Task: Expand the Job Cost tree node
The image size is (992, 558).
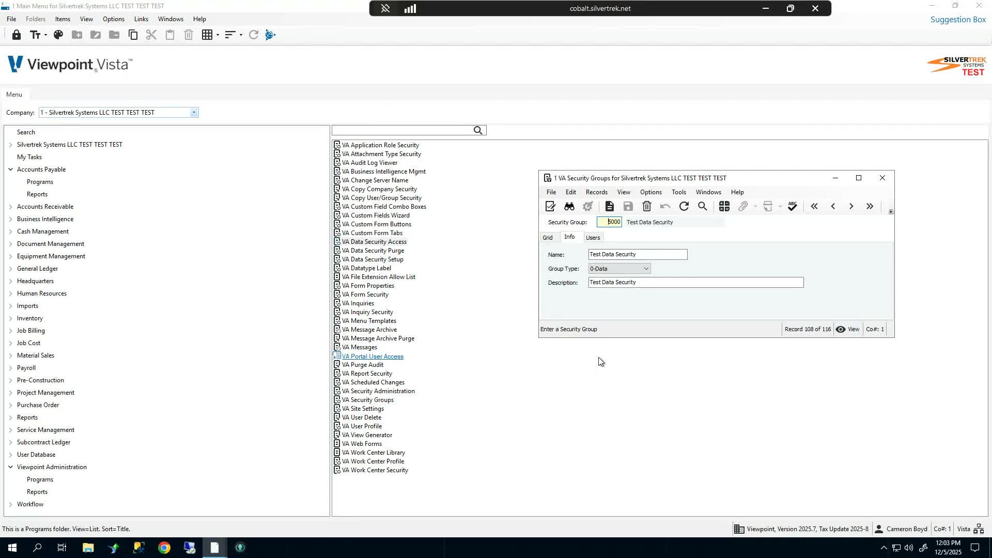Action: tap(10, 343)
